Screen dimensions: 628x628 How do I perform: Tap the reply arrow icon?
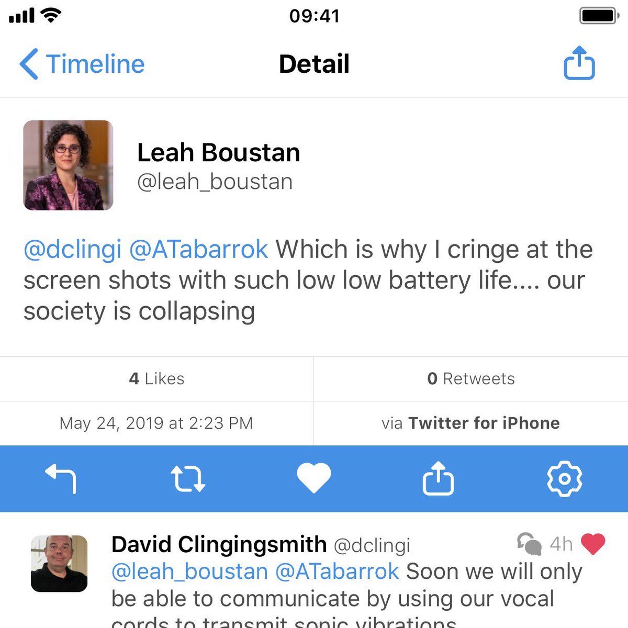pos(61,478)
